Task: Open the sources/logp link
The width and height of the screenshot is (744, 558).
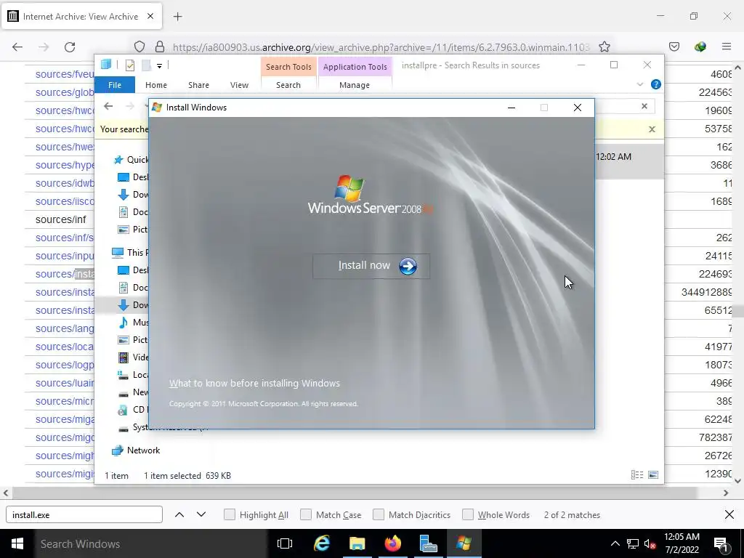Action: (65, 365)
